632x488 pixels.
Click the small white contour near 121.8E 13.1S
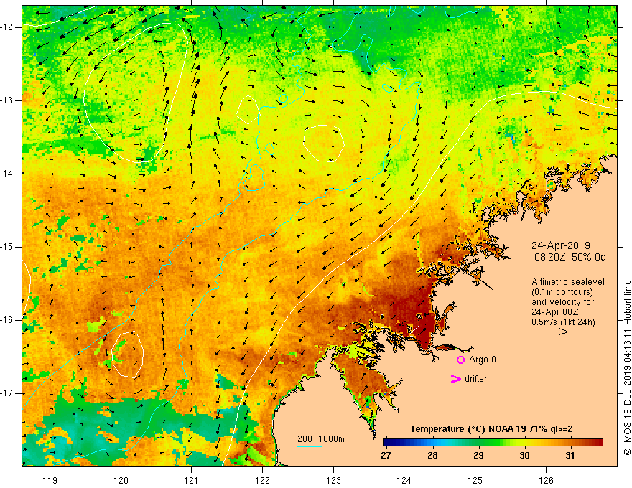coord(247,109)
